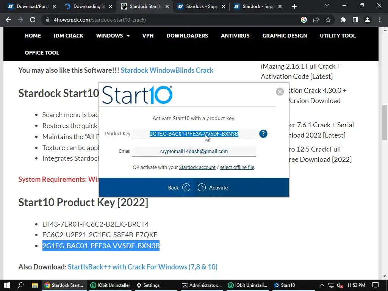388x291 pixels.
Task: Open the UTILITY TOOL menu item
Action: (x=338, y=36)
